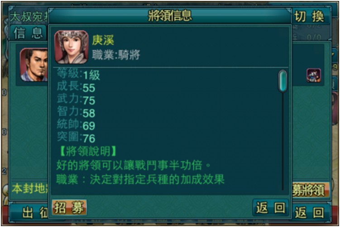
Task: Click the 職業:騎將 profession label
Action: coord(116,55)
